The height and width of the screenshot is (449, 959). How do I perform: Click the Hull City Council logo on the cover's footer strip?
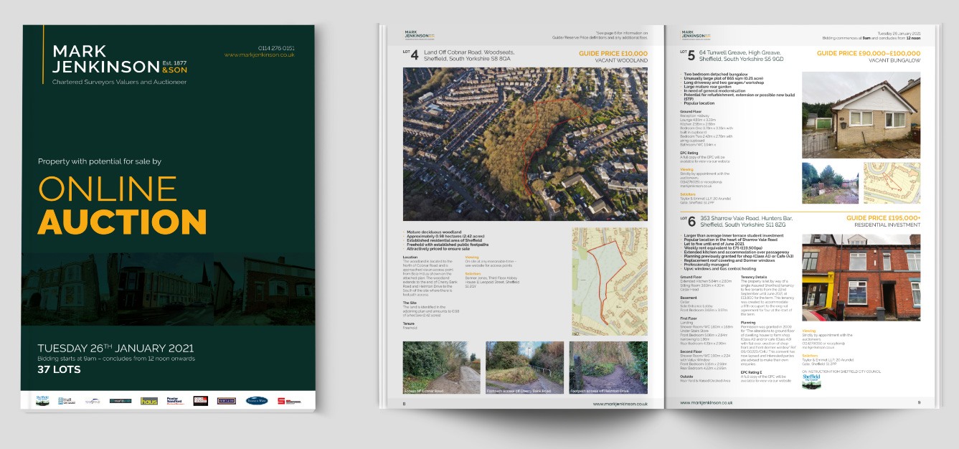coord(67,401)
